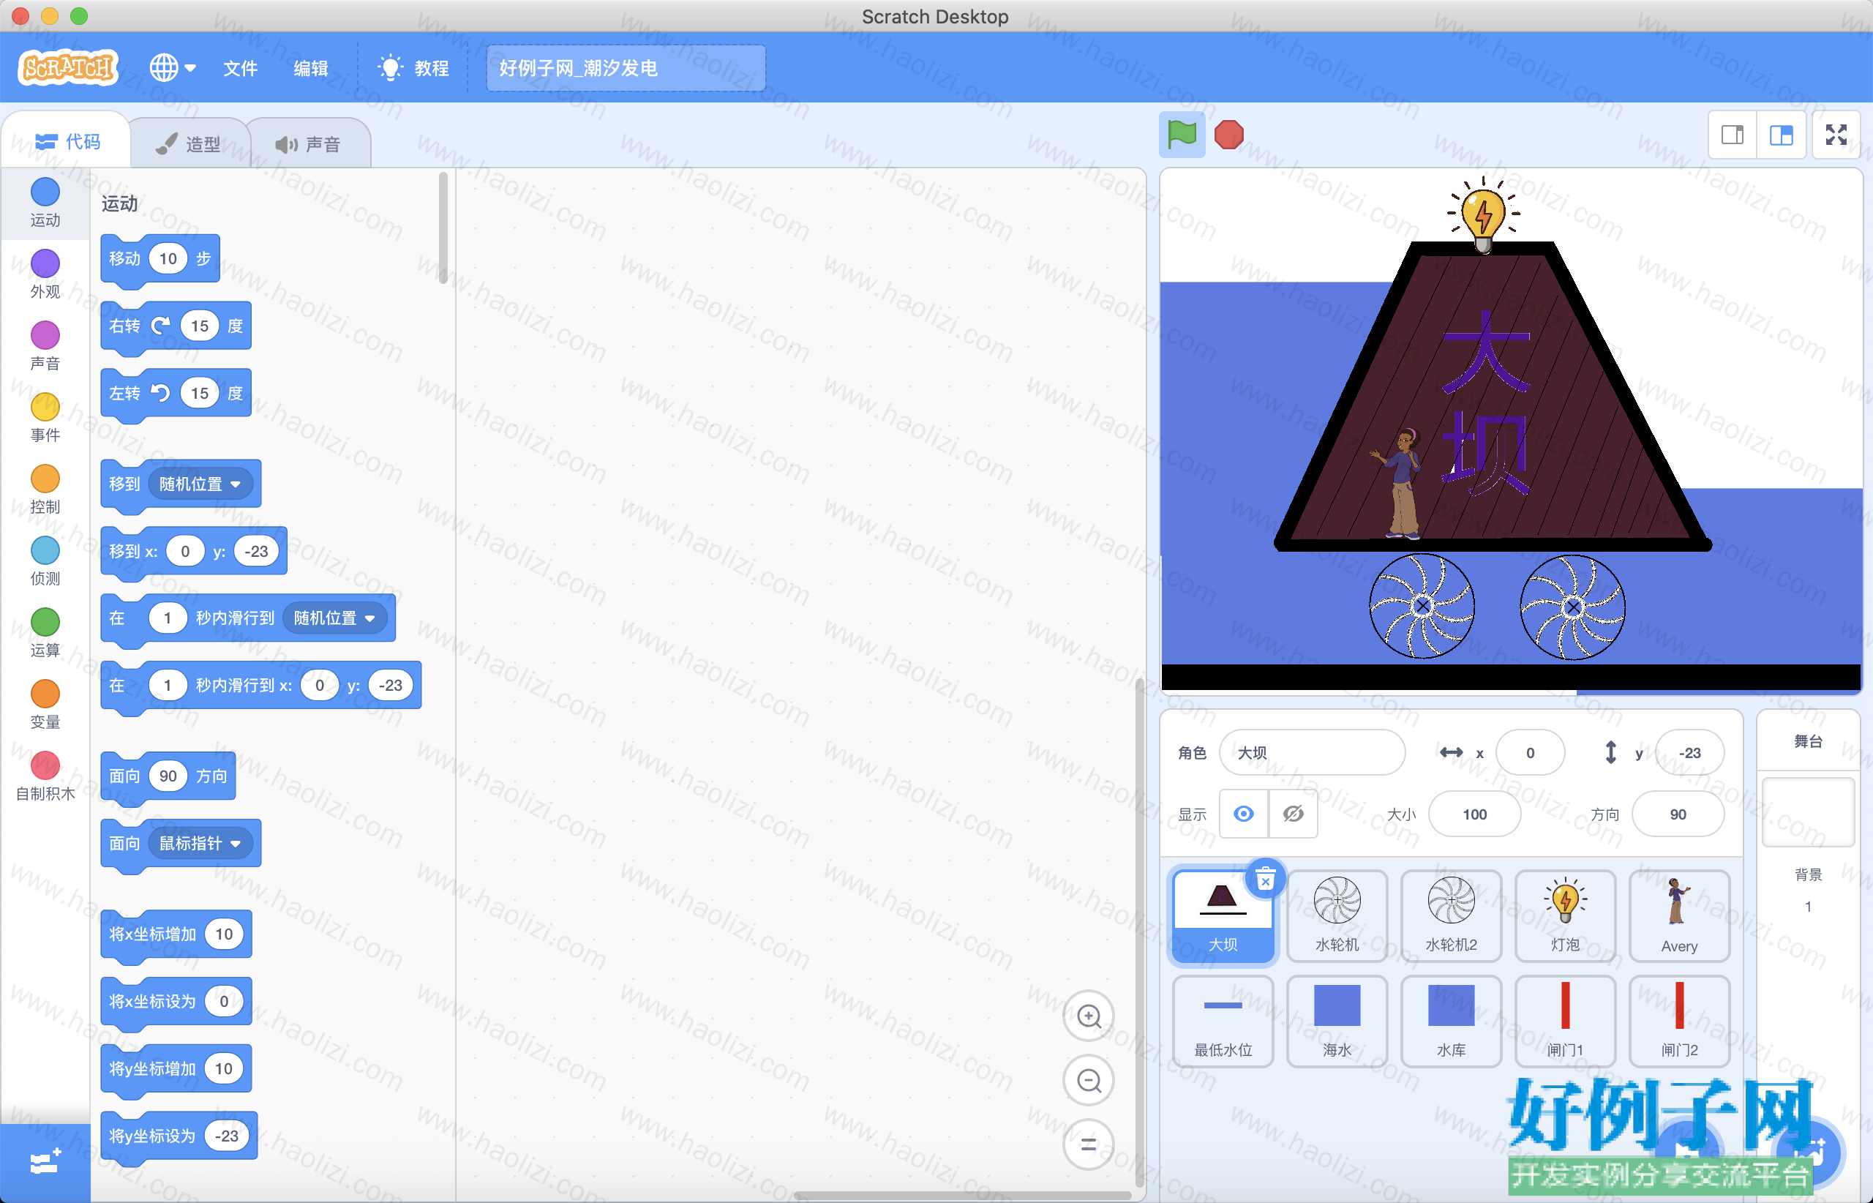Click the 将x坐标增加 10 block
The width and height of the screenshot is (1873, 1203).
coord(176,934)
